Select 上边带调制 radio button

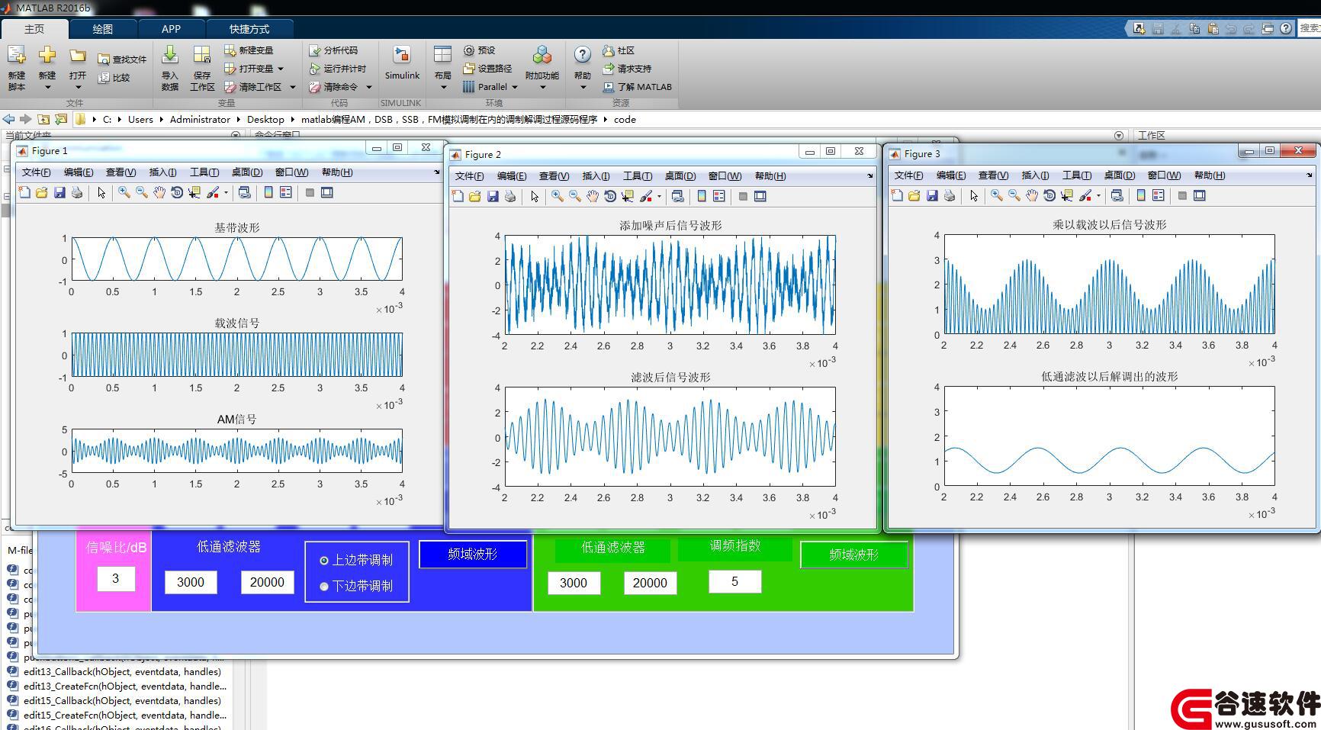click(324, 561)
